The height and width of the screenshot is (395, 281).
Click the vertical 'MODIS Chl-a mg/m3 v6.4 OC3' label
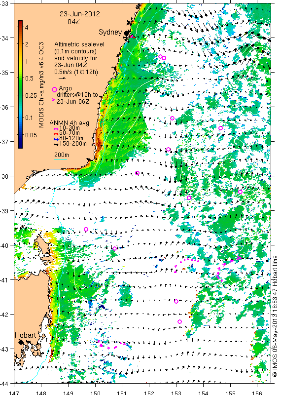(x=41, y=84)
